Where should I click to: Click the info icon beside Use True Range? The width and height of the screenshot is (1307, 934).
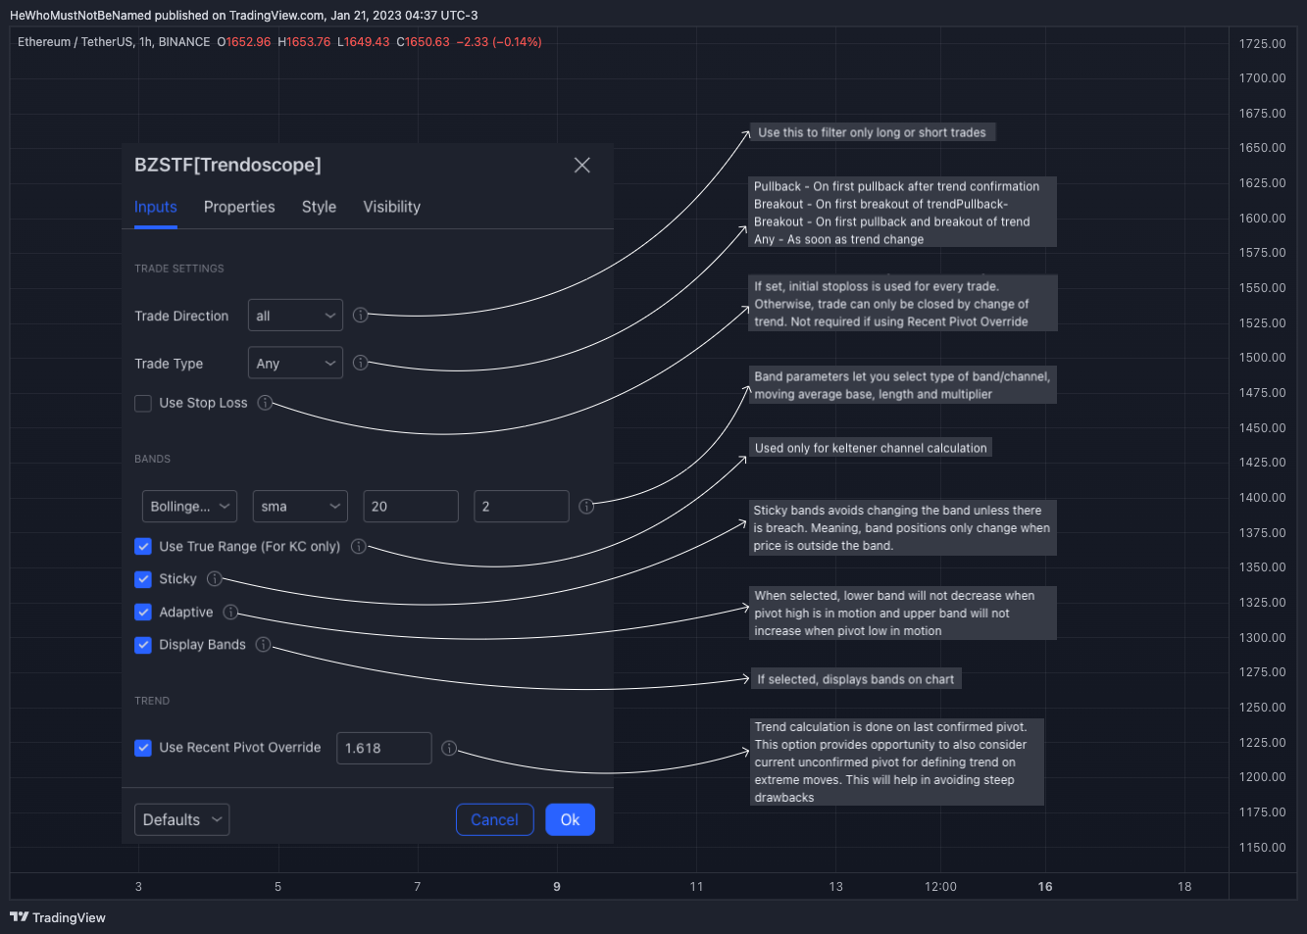click(x=359, y=546)
